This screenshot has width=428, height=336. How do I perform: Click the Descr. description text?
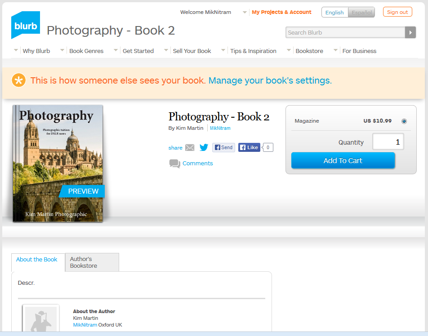click(x=26, y=283)
